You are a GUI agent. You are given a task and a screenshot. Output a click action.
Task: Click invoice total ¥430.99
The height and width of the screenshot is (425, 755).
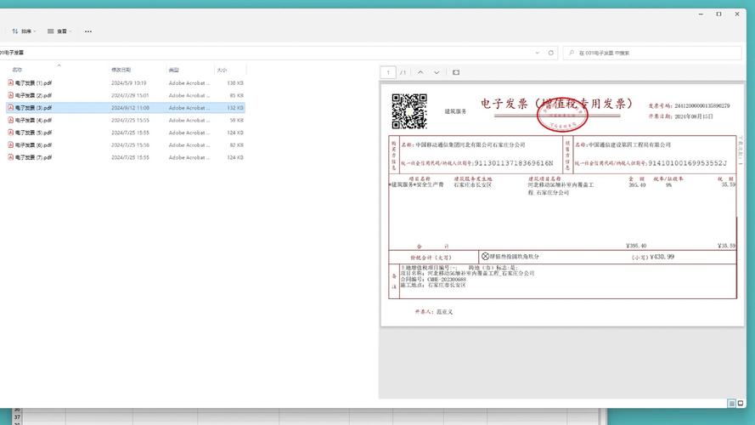[662, 257]
